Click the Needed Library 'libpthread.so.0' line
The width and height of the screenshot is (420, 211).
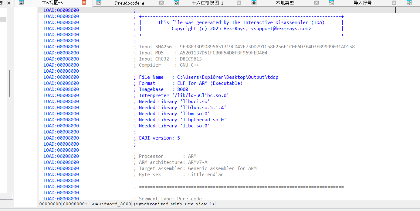point(180,120)
